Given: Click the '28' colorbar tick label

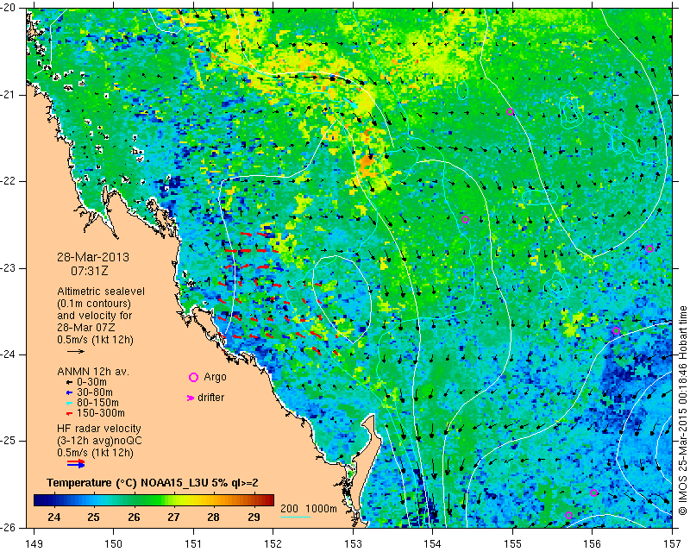Looking at the screenshot, I should click(213, 517).
